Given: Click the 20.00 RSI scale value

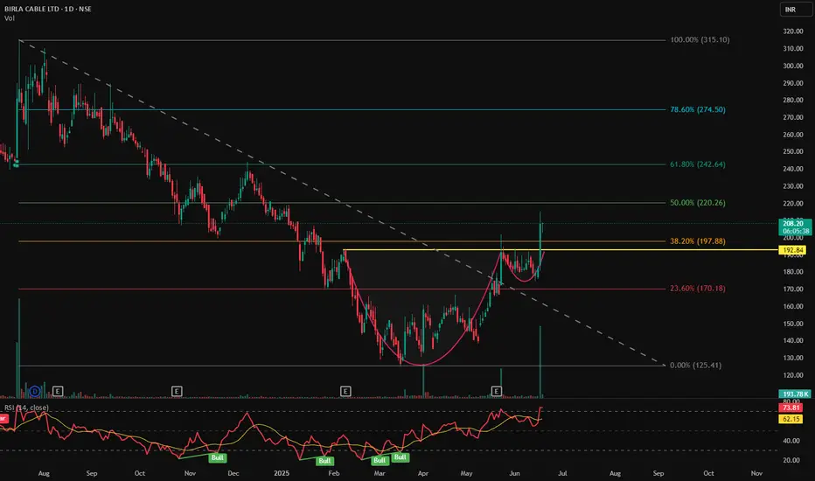Looking at the screenshot, I should [x=791, y=460].
